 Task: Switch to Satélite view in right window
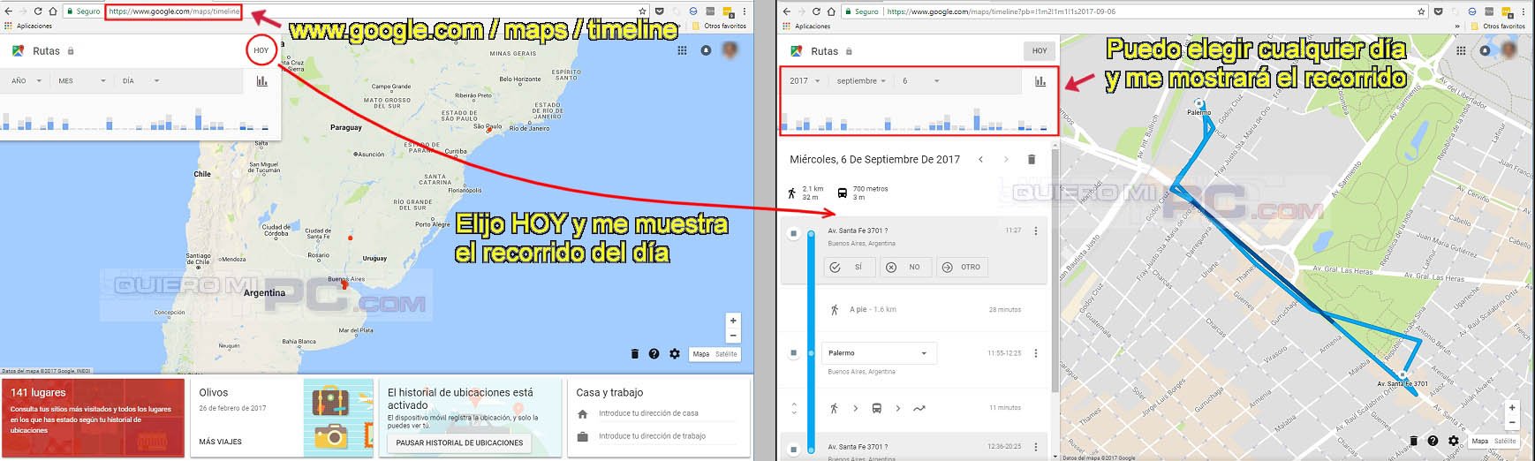pos(1505,442)
